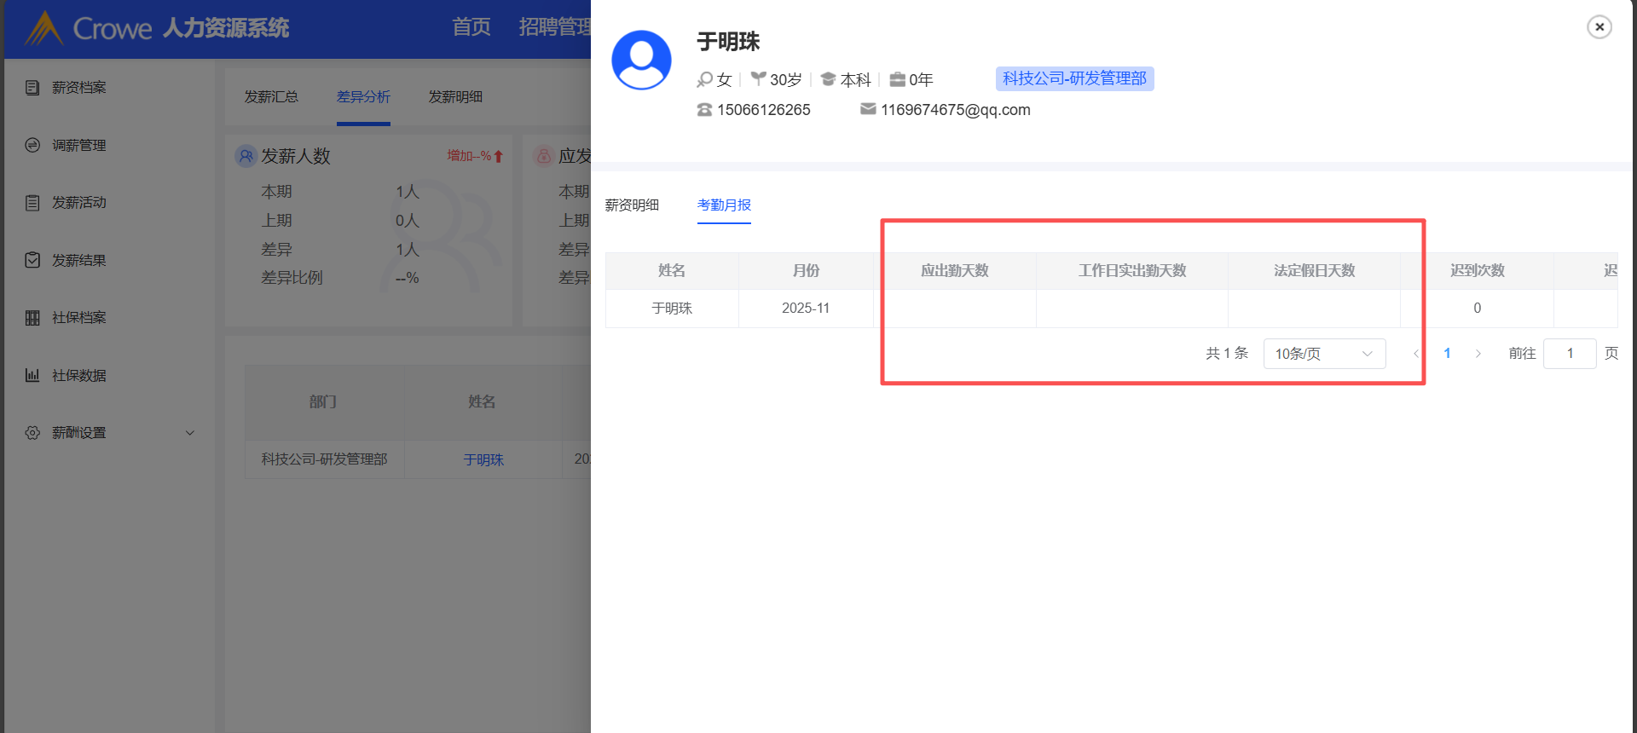Click the 薪资档案 sidebar icon
Viewport: 1637px width, 733px height.
pos(32,88)
